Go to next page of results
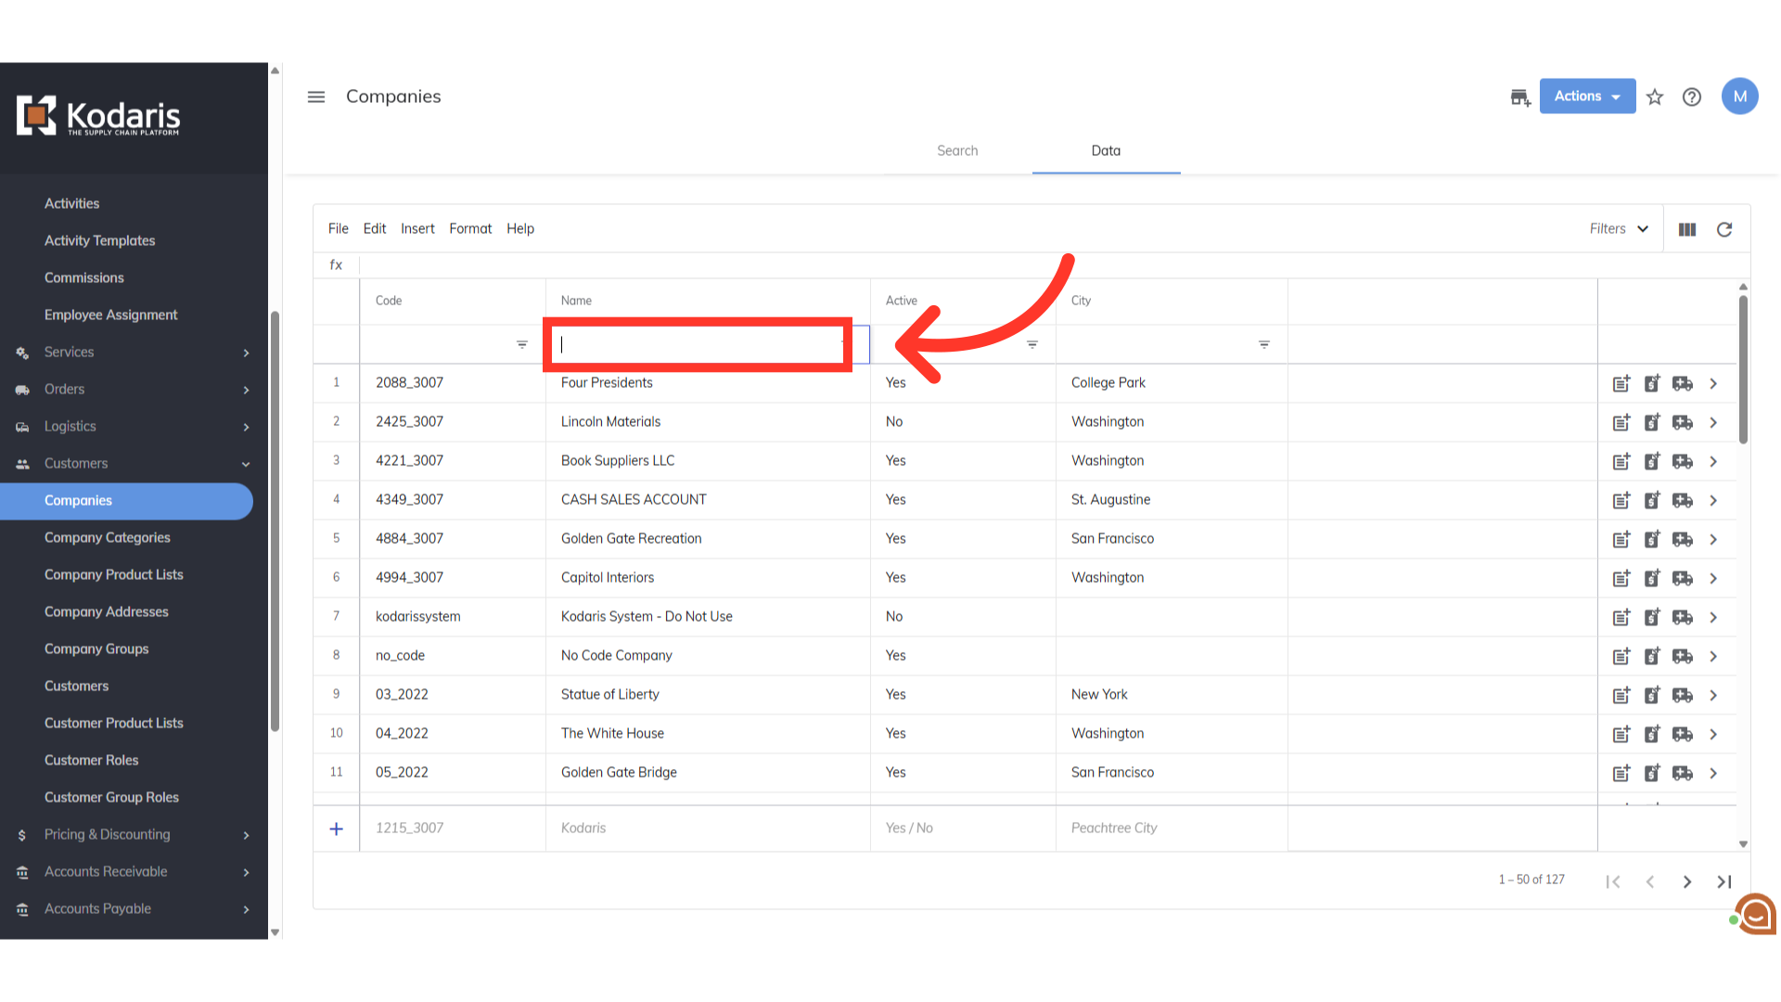The image size is (1781, 1002). [x=1687, y=881]
